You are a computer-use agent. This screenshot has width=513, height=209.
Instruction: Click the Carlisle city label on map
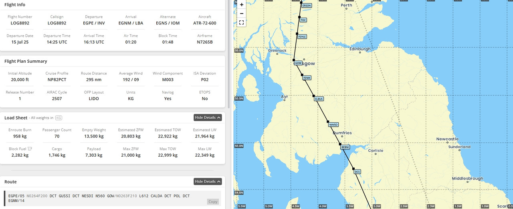[x=376, y=151]
